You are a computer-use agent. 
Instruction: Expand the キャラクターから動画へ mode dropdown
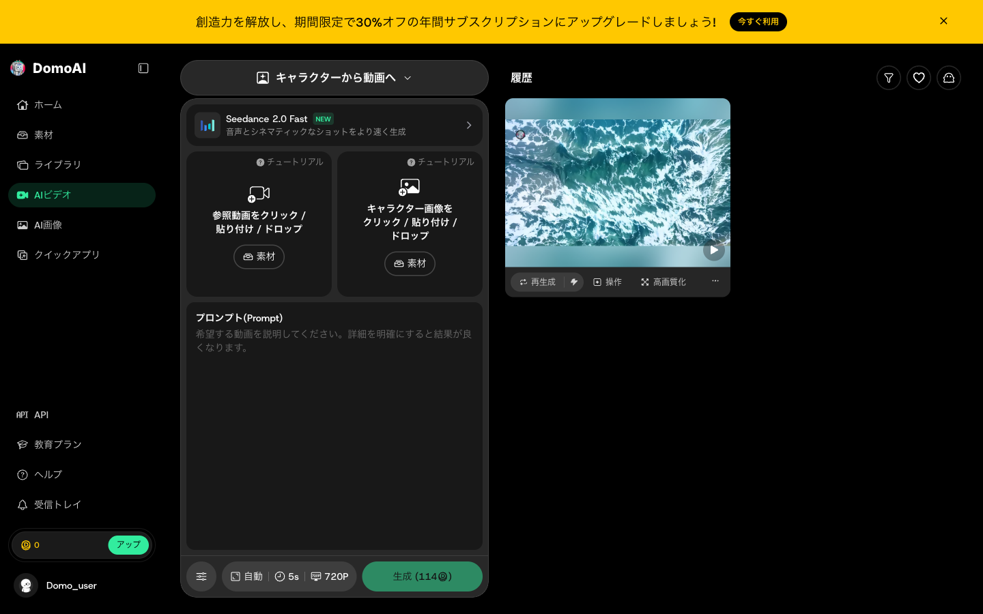tap(334, 78)
